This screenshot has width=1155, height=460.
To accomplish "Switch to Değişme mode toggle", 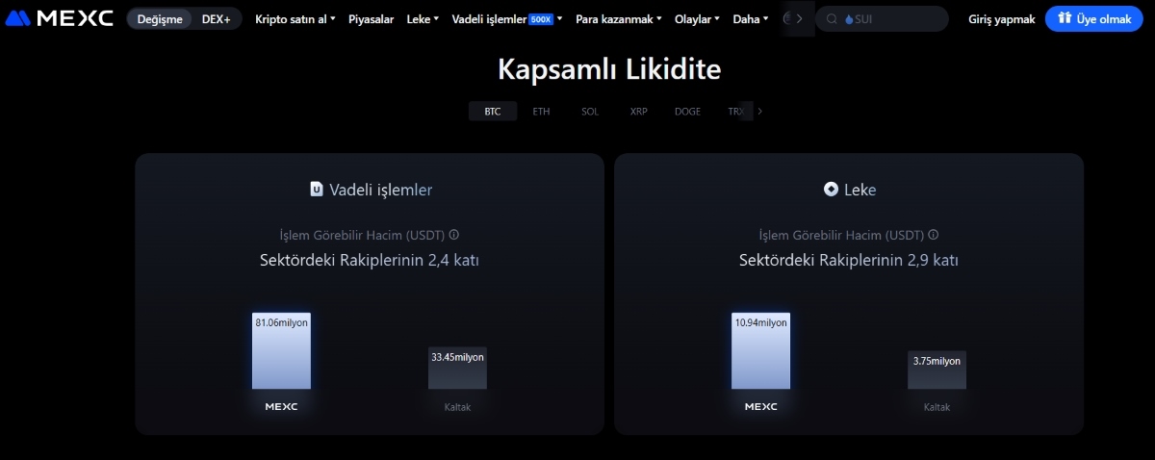I will point(160,19).
